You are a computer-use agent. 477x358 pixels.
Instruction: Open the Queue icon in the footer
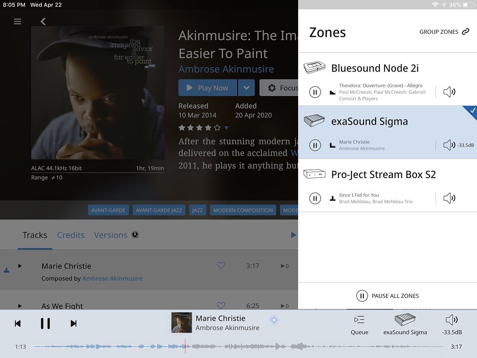(x=359, y=325)
